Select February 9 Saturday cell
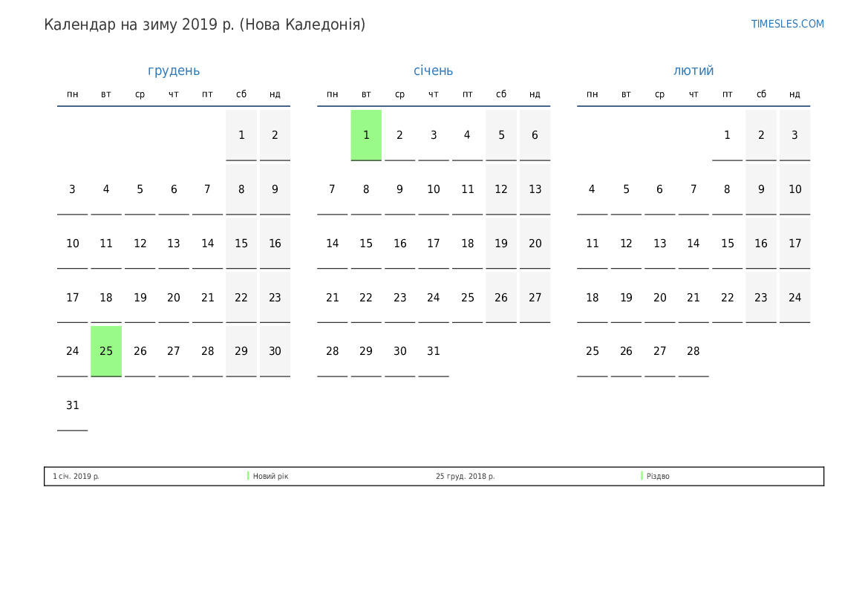Viewport: 868px width, 614px height. 761,189
